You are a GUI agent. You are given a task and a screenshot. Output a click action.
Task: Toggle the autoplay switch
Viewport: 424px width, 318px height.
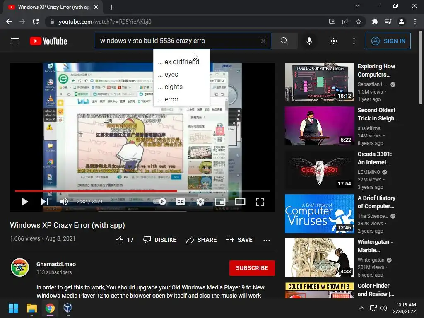click(159, 202)
